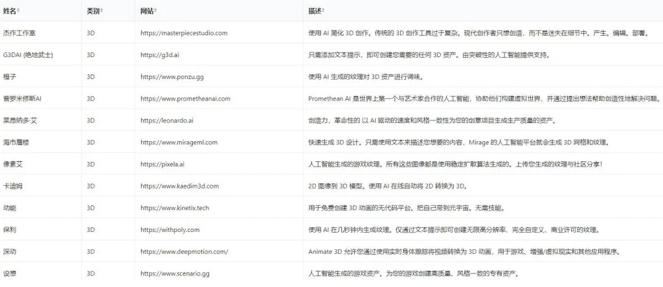Select the name cell 深动
Screen dimensions: 663x287
pos(10,252)
